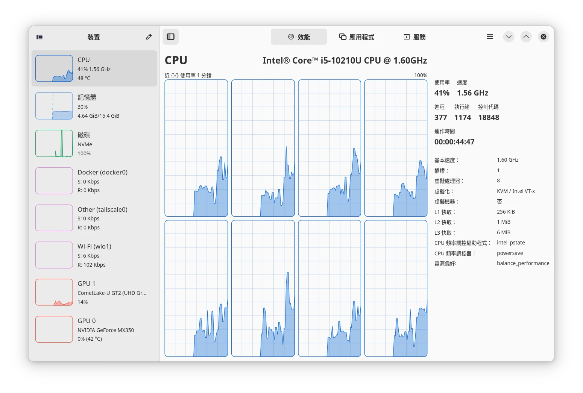Click the down chevron window button
583x393 pixels.
click(509, 37)
